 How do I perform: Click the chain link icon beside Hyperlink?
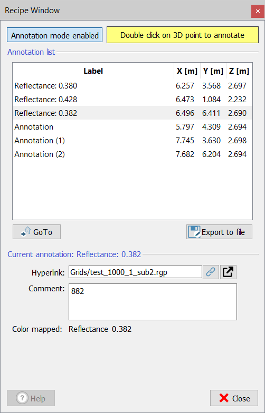click(211, 272)
